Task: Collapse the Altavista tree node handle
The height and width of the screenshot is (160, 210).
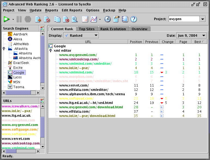Action: click(4, 49)
